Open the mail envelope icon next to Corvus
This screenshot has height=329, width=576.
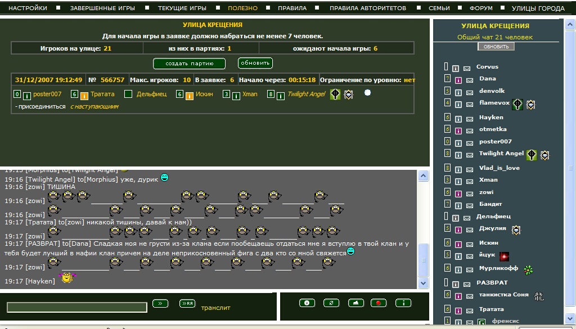click(467, 67)
